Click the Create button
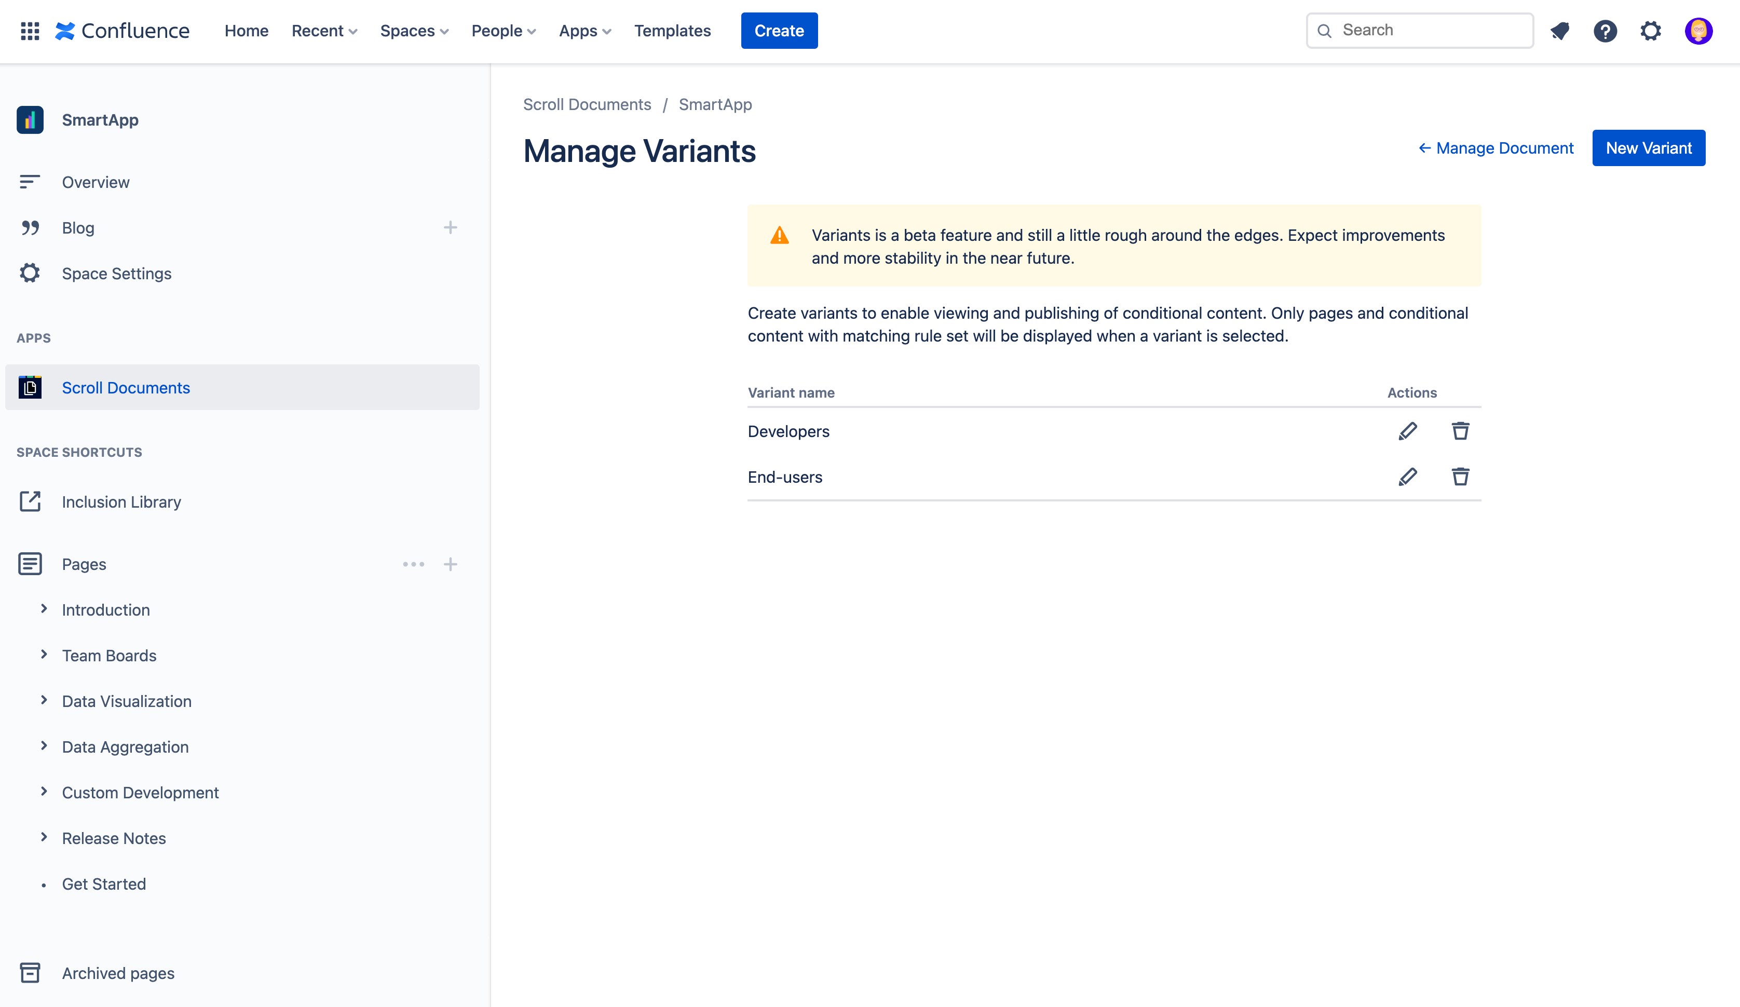 (779, 31)
